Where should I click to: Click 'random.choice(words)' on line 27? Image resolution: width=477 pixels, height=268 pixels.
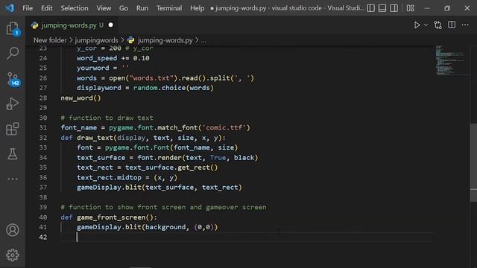pyautogui.click(x=174, y=88)
